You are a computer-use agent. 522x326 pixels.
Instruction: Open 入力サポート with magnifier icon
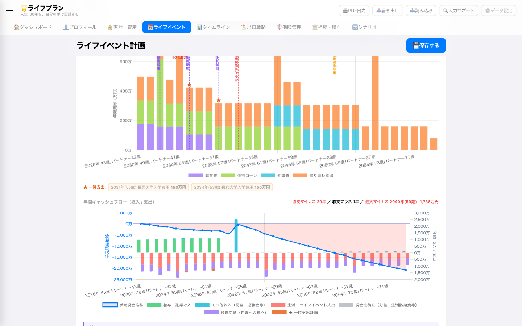pyautogui.click(x=458, y=11)
